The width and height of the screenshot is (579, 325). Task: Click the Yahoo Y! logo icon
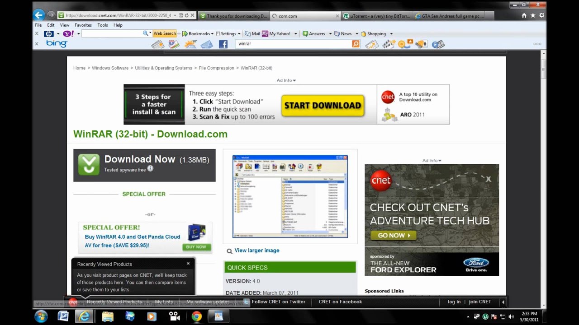click(68, 33)
